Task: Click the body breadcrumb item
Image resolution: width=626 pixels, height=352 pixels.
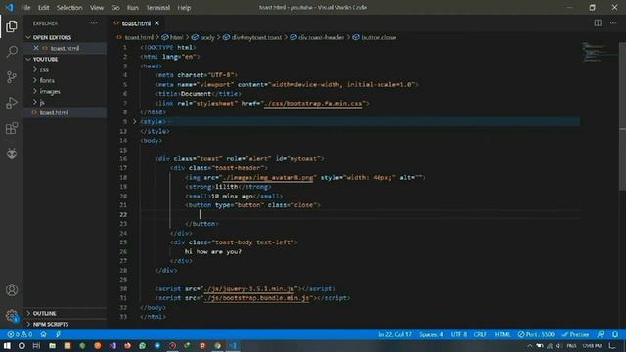Action: coord(202,37)
